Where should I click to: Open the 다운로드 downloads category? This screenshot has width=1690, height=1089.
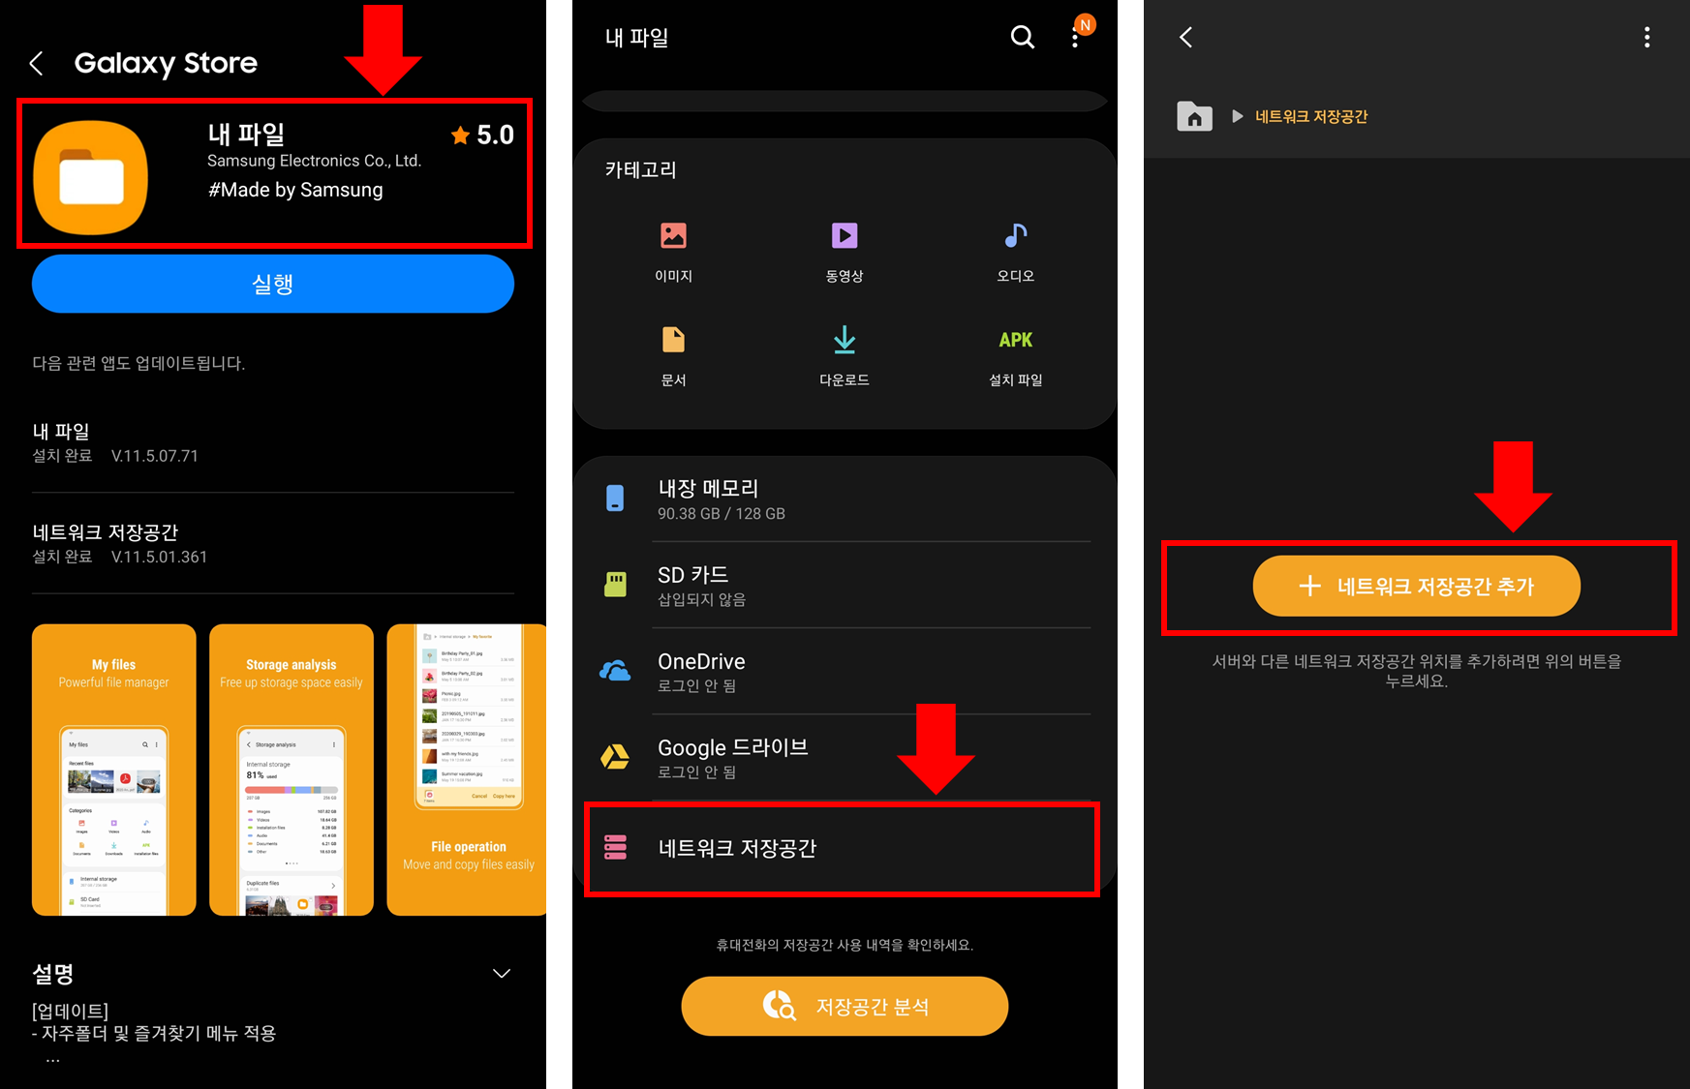click(845, 357)
